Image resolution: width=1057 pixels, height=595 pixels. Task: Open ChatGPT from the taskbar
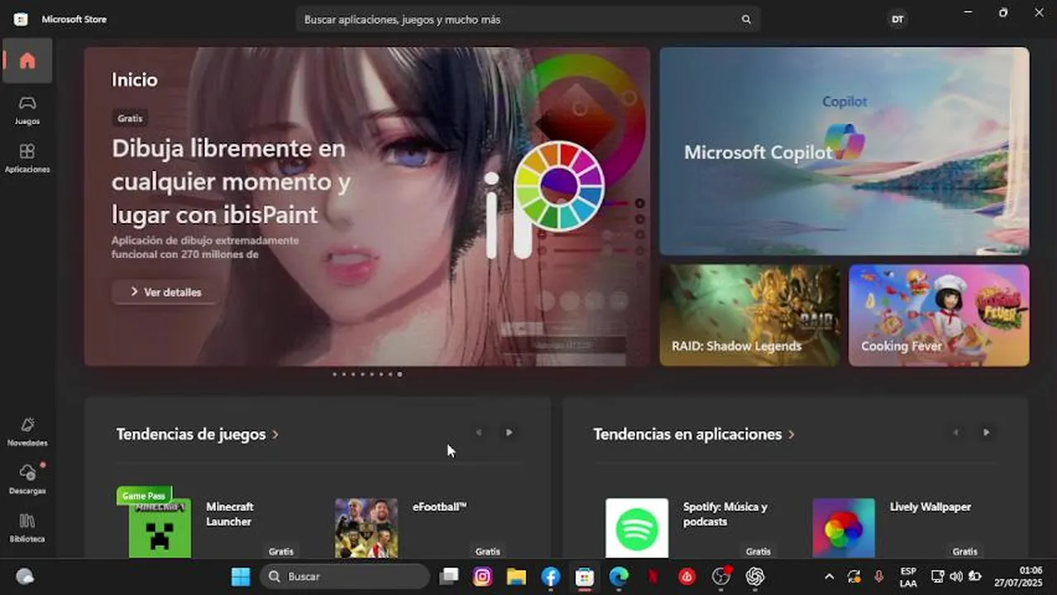754,576
